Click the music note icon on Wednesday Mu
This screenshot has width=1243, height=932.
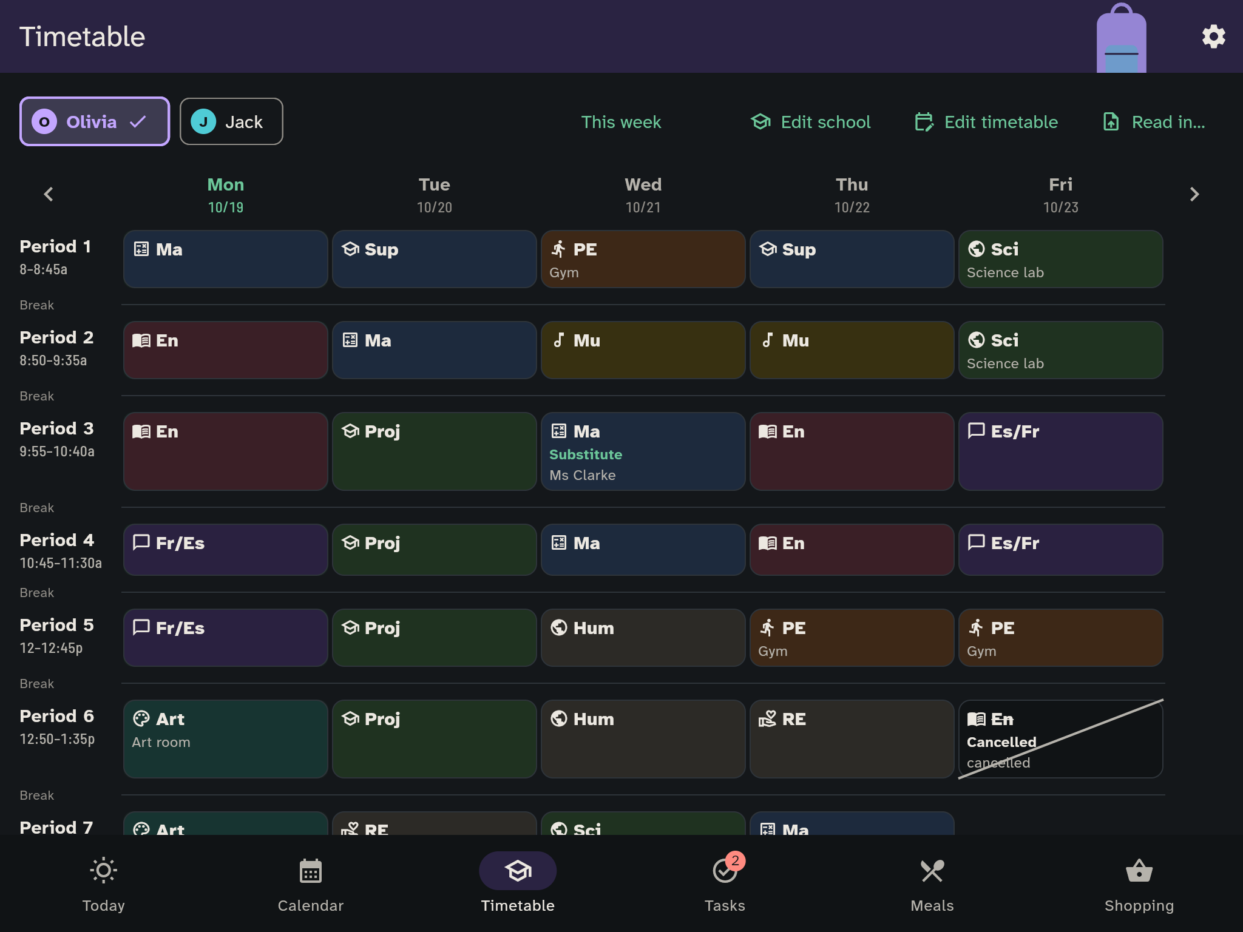click(x=558, y=340)
